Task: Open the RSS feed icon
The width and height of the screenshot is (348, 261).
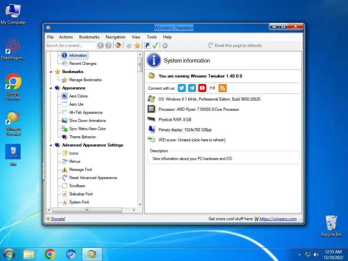Action: (223, 88)
